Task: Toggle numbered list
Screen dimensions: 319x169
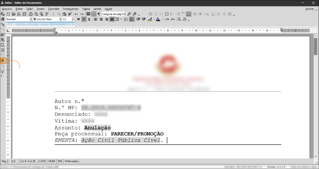Action: pyautogui.click(x=132, y=19)
